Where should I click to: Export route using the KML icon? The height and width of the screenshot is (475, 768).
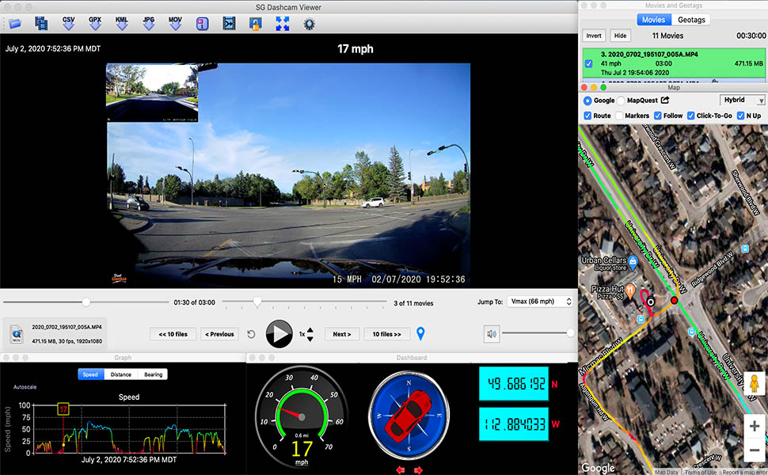tap(122, 23)
